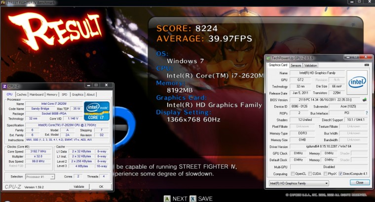Click the Bus Speed value 99.8 MHz

pos(38,161)
